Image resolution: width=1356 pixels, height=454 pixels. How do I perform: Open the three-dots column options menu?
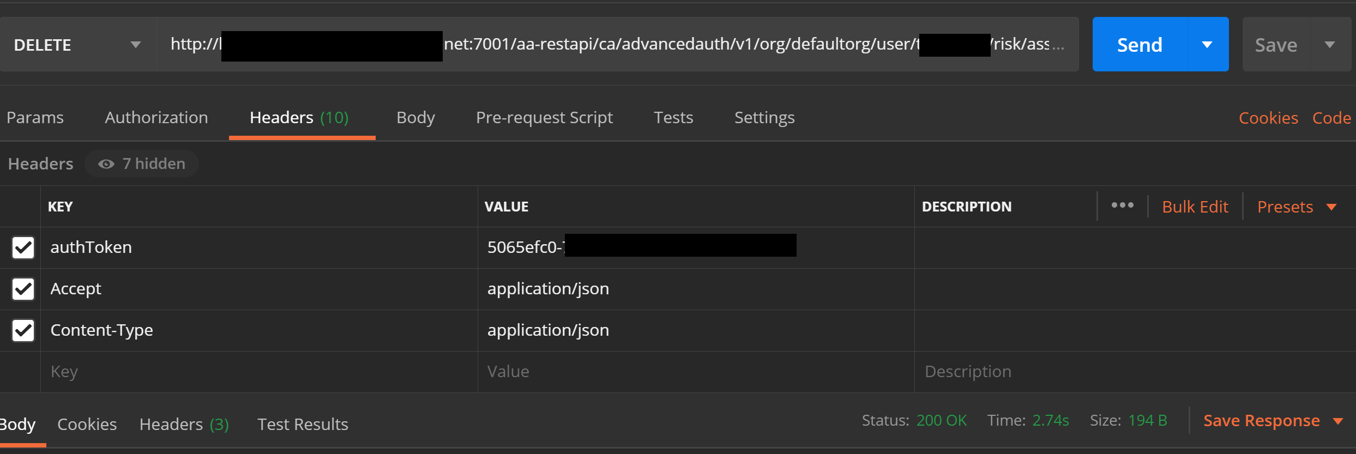(x=1122, y=205)
